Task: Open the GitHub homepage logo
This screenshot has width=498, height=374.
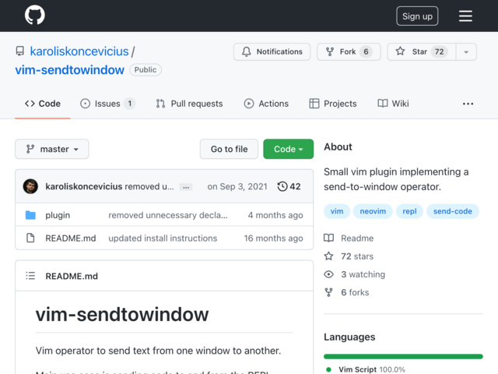Action: 35,15
